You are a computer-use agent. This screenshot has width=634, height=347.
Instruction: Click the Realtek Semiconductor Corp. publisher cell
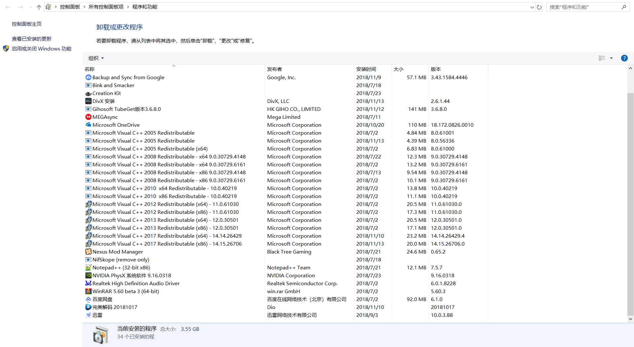(302, 283)
